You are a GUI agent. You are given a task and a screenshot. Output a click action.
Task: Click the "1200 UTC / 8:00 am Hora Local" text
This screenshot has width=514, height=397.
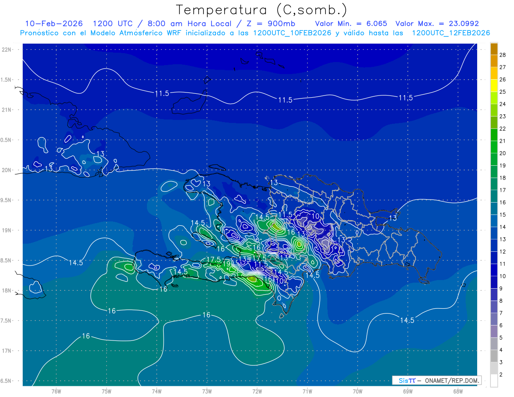163,24
